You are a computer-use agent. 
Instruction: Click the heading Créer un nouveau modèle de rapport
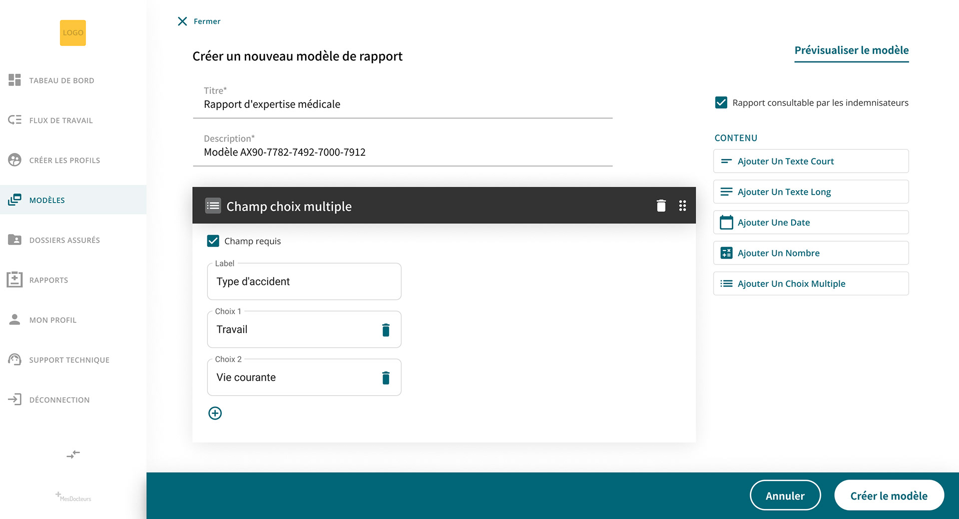(x=298, y=56)
